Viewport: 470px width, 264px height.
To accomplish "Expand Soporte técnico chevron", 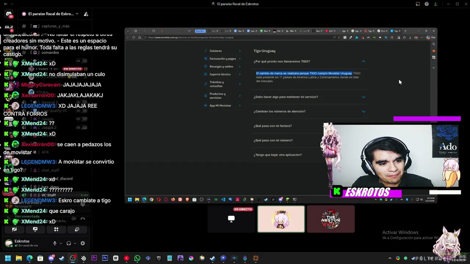I will (240, 74).
